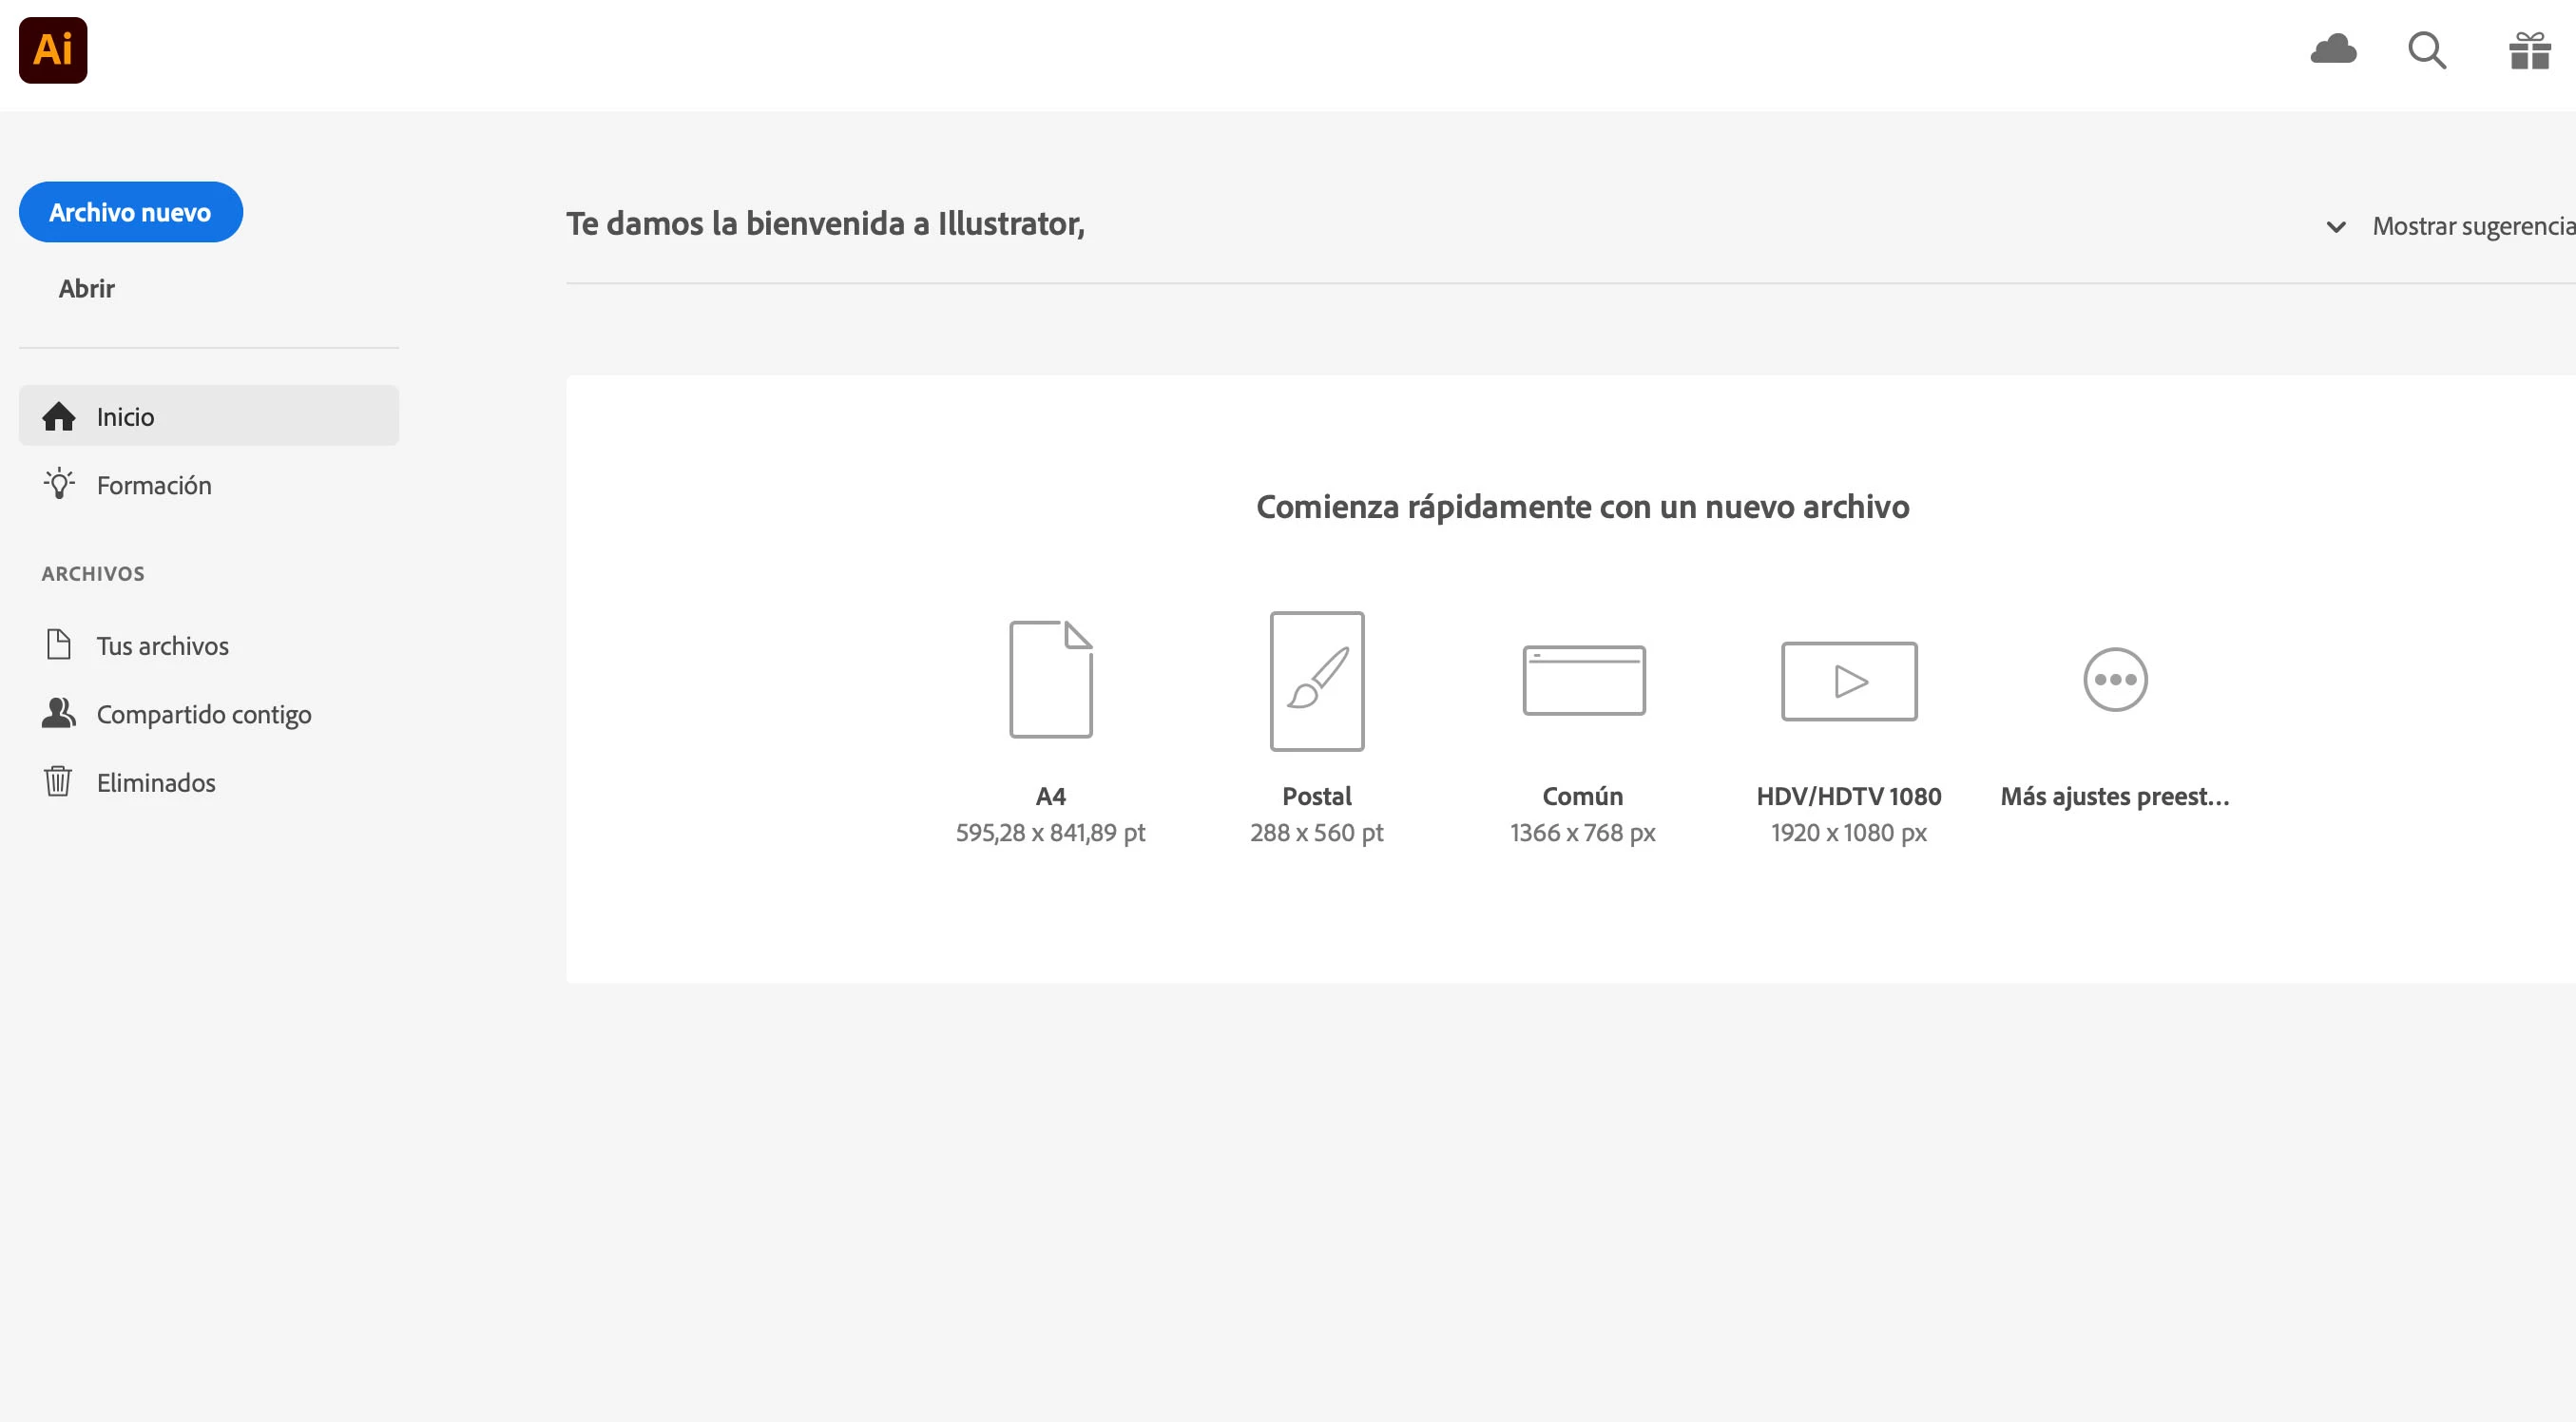Viewport: 2576px width, 1422px height.
Task: Show Compartido contigo files
Action: (203, 714)
